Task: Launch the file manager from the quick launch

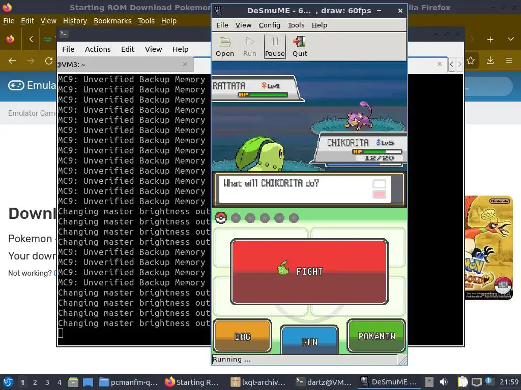Action: [x=73, y=382]
